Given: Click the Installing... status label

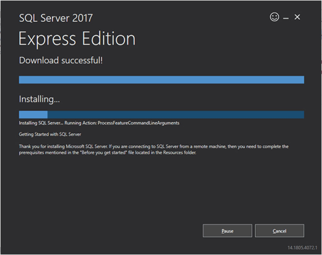Looking at the screenshot, I should [40, 99].
